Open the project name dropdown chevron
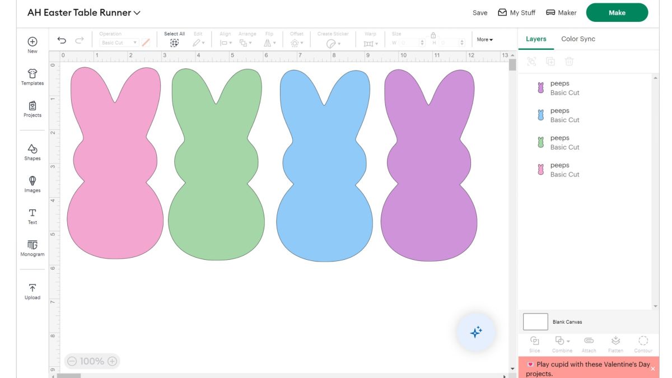 137,13
